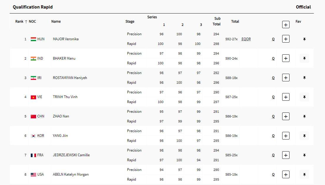Image resolution: width=325 pixels, height=185 pixels.
Task: Pin YANG Jiin as favorite
Action: [x=304, y=136]
